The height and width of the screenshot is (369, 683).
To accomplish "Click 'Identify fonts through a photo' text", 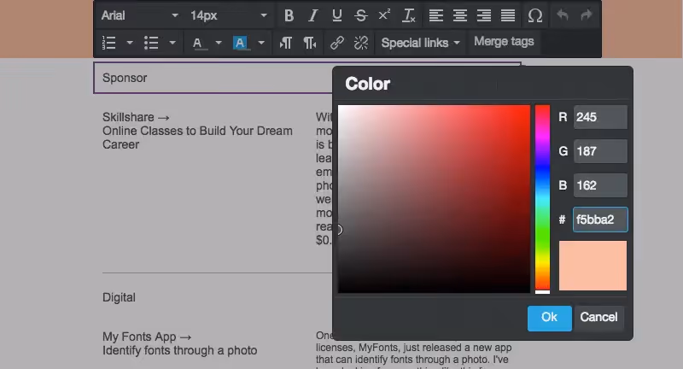I will pyautogui.click(x=179, y=350).
